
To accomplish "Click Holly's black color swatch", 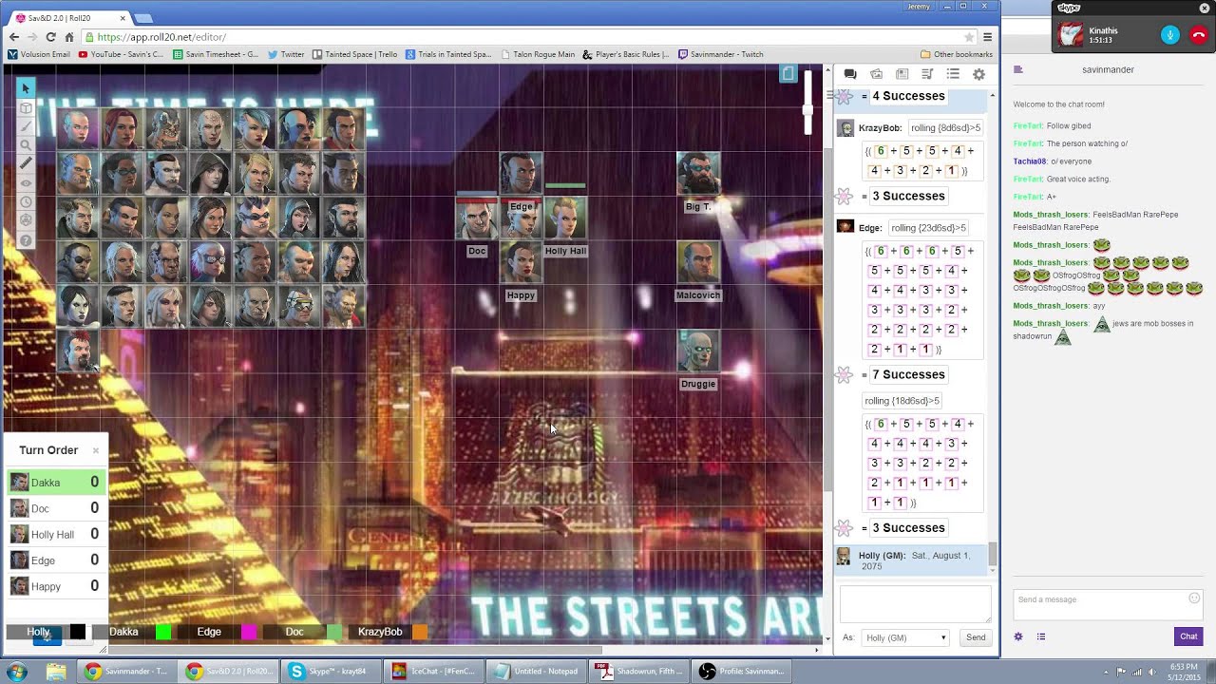I will point(77,632).
